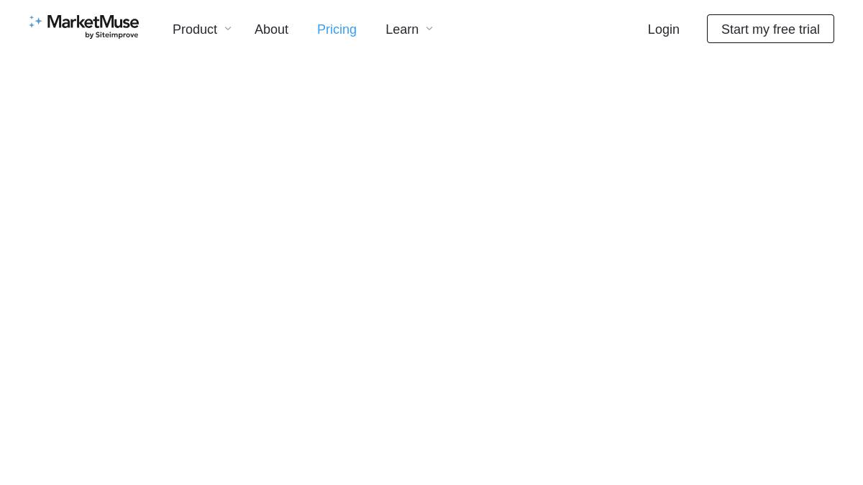Viewport: 863px width, 485px height.
Task: Click the MarketMuse wordmark in header
Action: coord(93,23)
